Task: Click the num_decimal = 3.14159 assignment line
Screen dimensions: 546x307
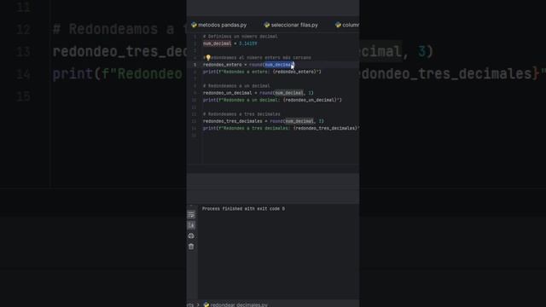Action: (x=230, y=43)
